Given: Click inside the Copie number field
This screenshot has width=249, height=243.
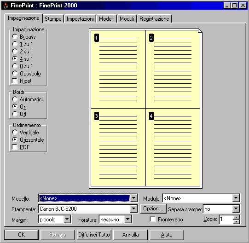Looking at the screenshot, I should 226,220.
